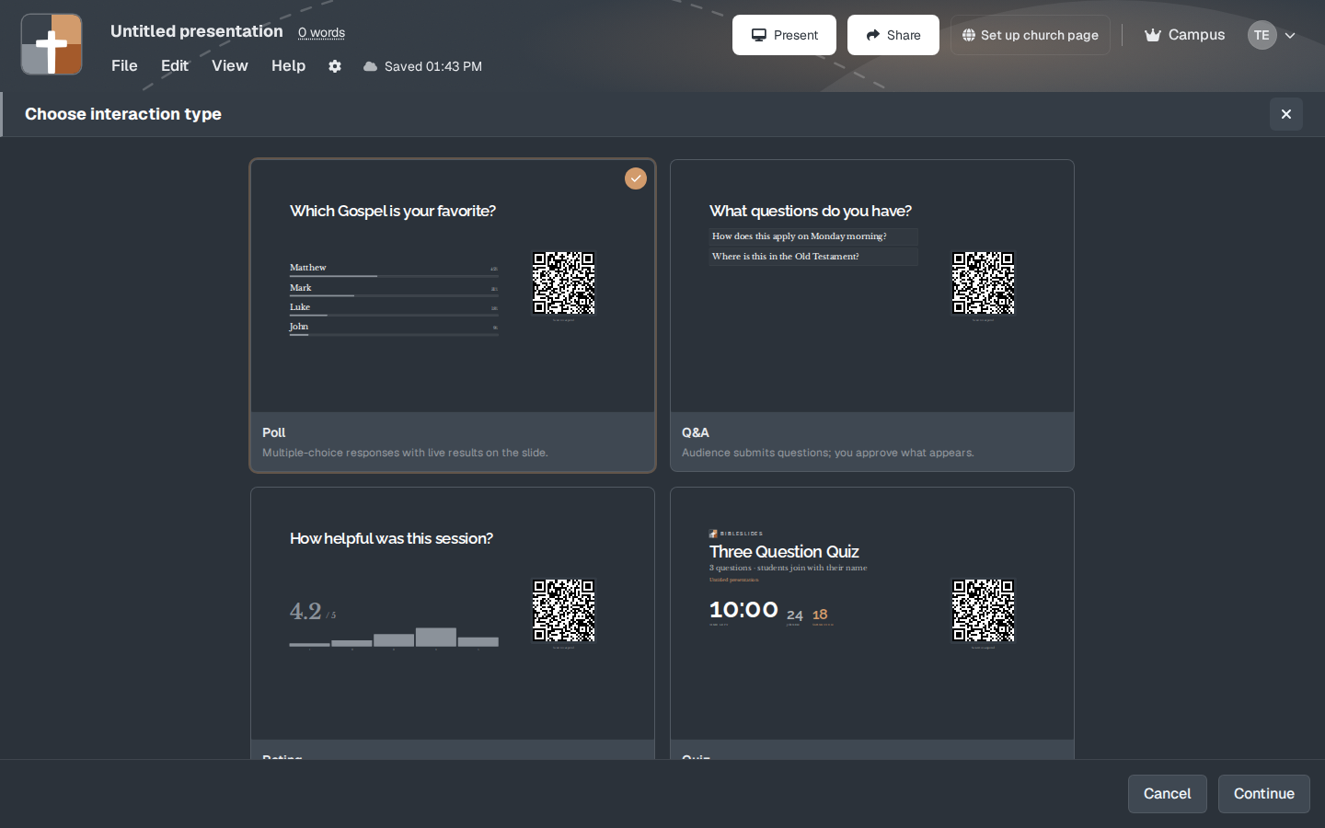
Task: Click the Q&A card QR code
Action: point(984,283)
